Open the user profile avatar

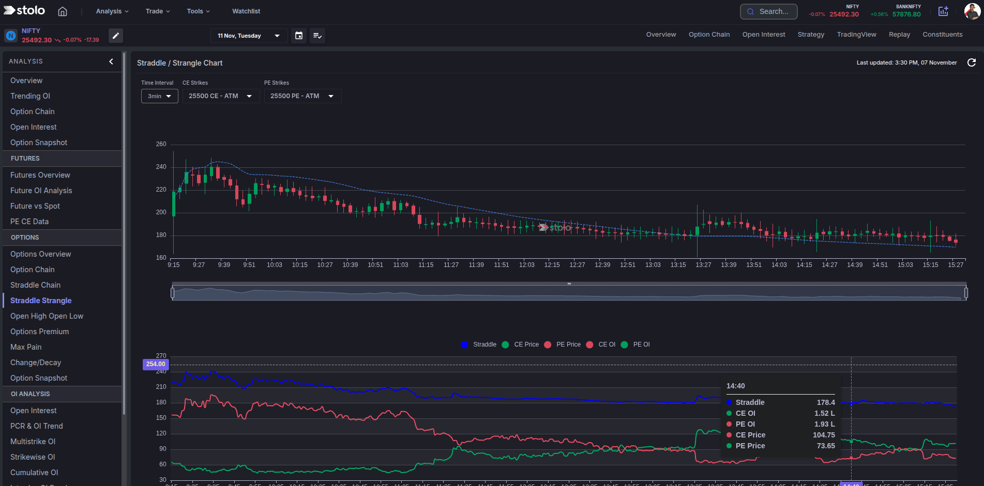(x=972, y=11)
